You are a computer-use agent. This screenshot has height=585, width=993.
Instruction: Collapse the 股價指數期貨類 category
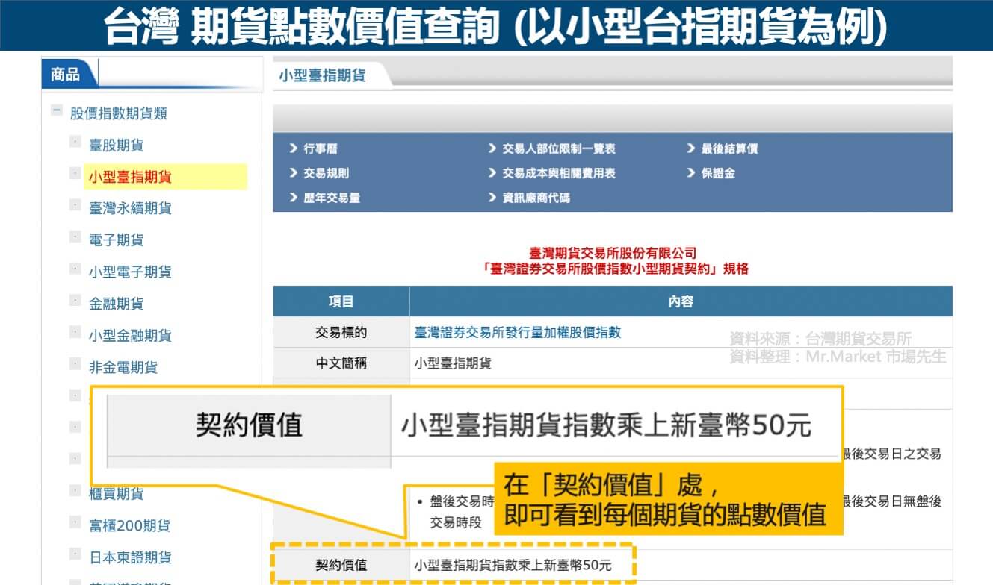click(56, 111)
